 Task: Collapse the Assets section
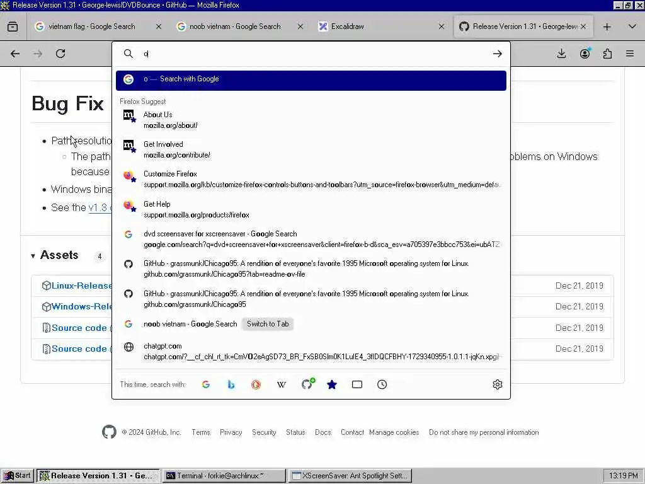point(55,255)
